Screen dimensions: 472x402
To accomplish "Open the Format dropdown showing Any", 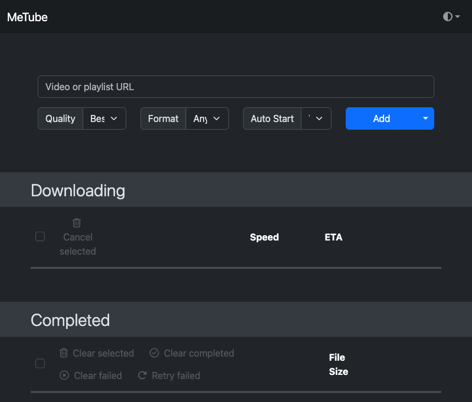I will tap(207, 118).
